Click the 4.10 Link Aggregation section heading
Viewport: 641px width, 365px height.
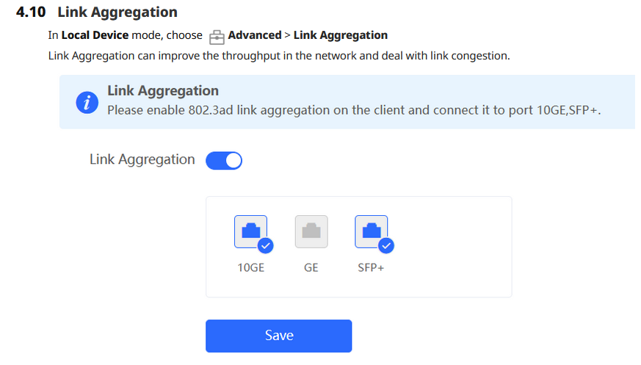tap(97, 12)
